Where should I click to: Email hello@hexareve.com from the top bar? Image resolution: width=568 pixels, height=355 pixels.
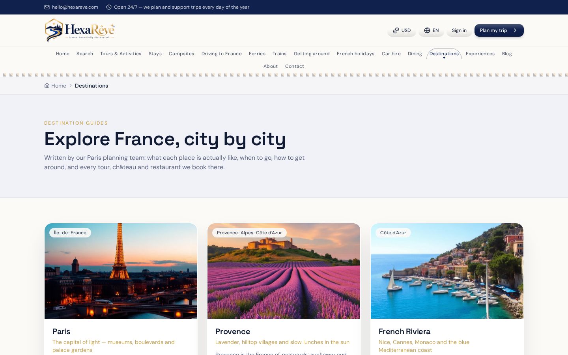click(x=75, y=7)
